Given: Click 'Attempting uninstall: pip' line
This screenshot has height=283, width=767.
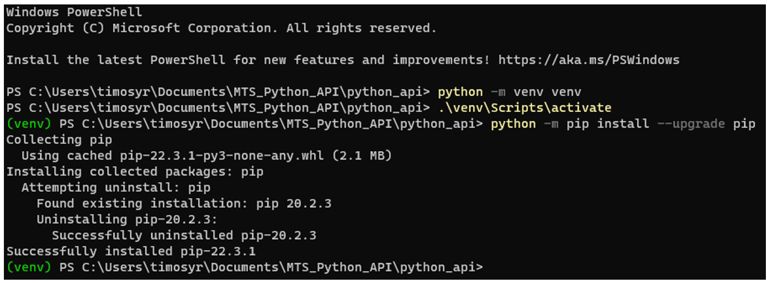Looking at the screenshot, I should (x=116, y=188).
